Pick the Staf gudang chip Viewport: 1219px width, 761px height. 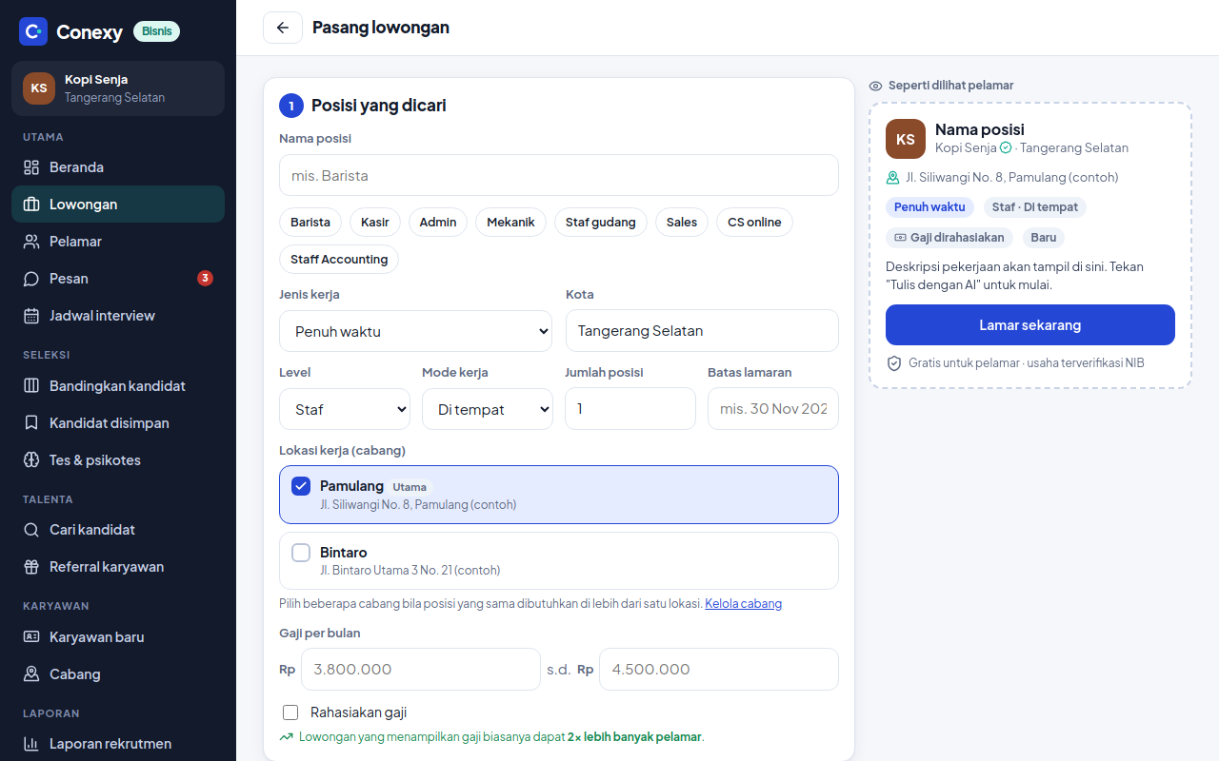[600, 223]
